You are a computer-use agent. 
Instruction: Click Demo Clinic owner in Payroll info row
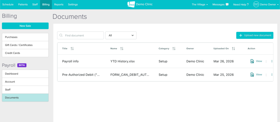point(195,61)
